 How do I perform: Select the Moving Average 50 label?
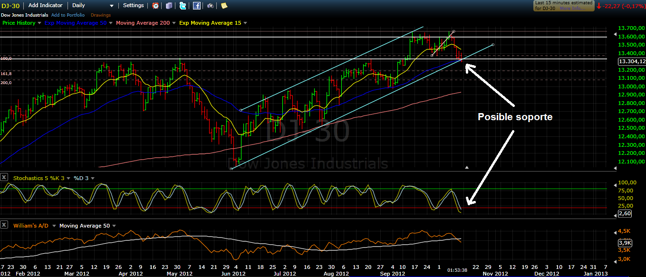85,226
